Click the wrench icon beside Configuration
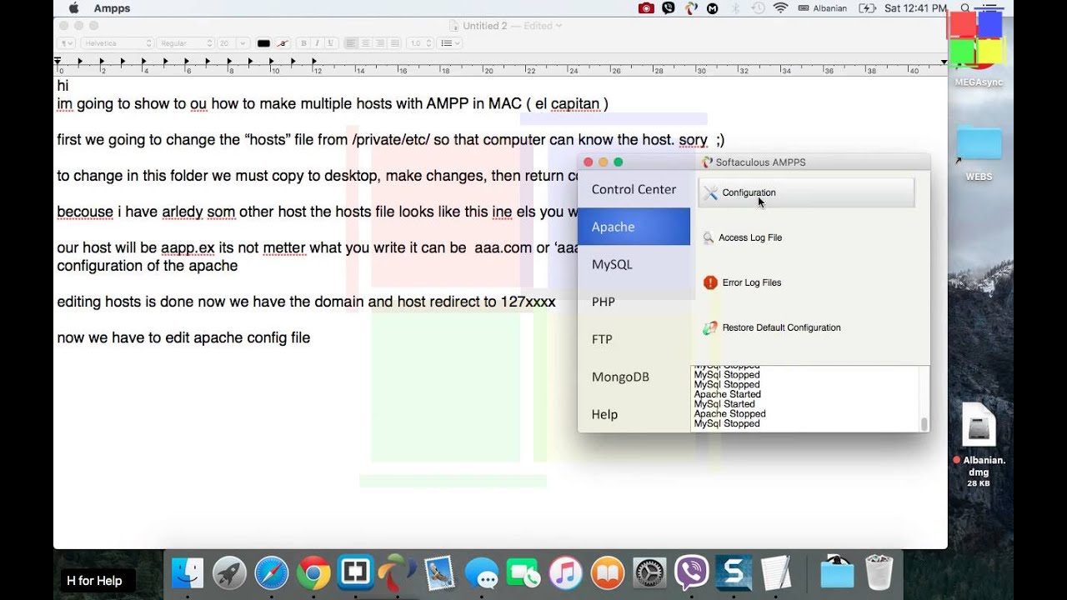Viewport: 1067px width, 600px height. tap(710, 192)
